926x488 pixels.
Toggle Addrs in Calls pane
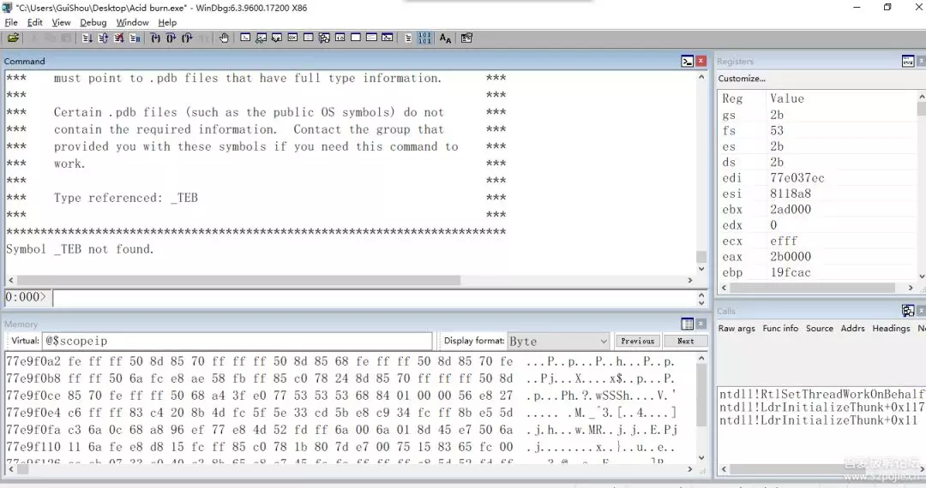click(x=853, y=328)
